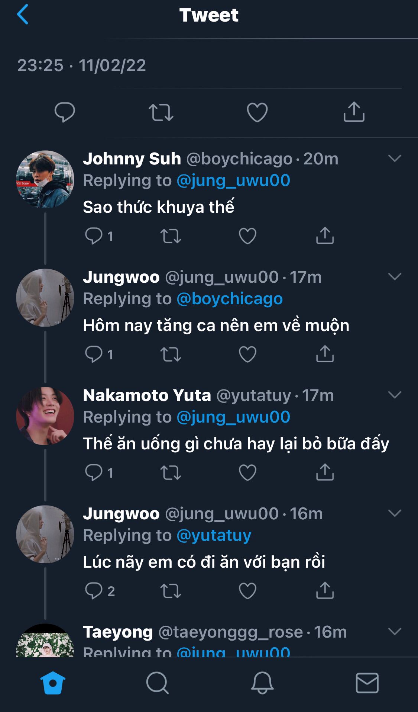Share Jungwoo's reply about eating with a friend
The height and width of the screenshot is (712, 418).
tap(325, 590)
